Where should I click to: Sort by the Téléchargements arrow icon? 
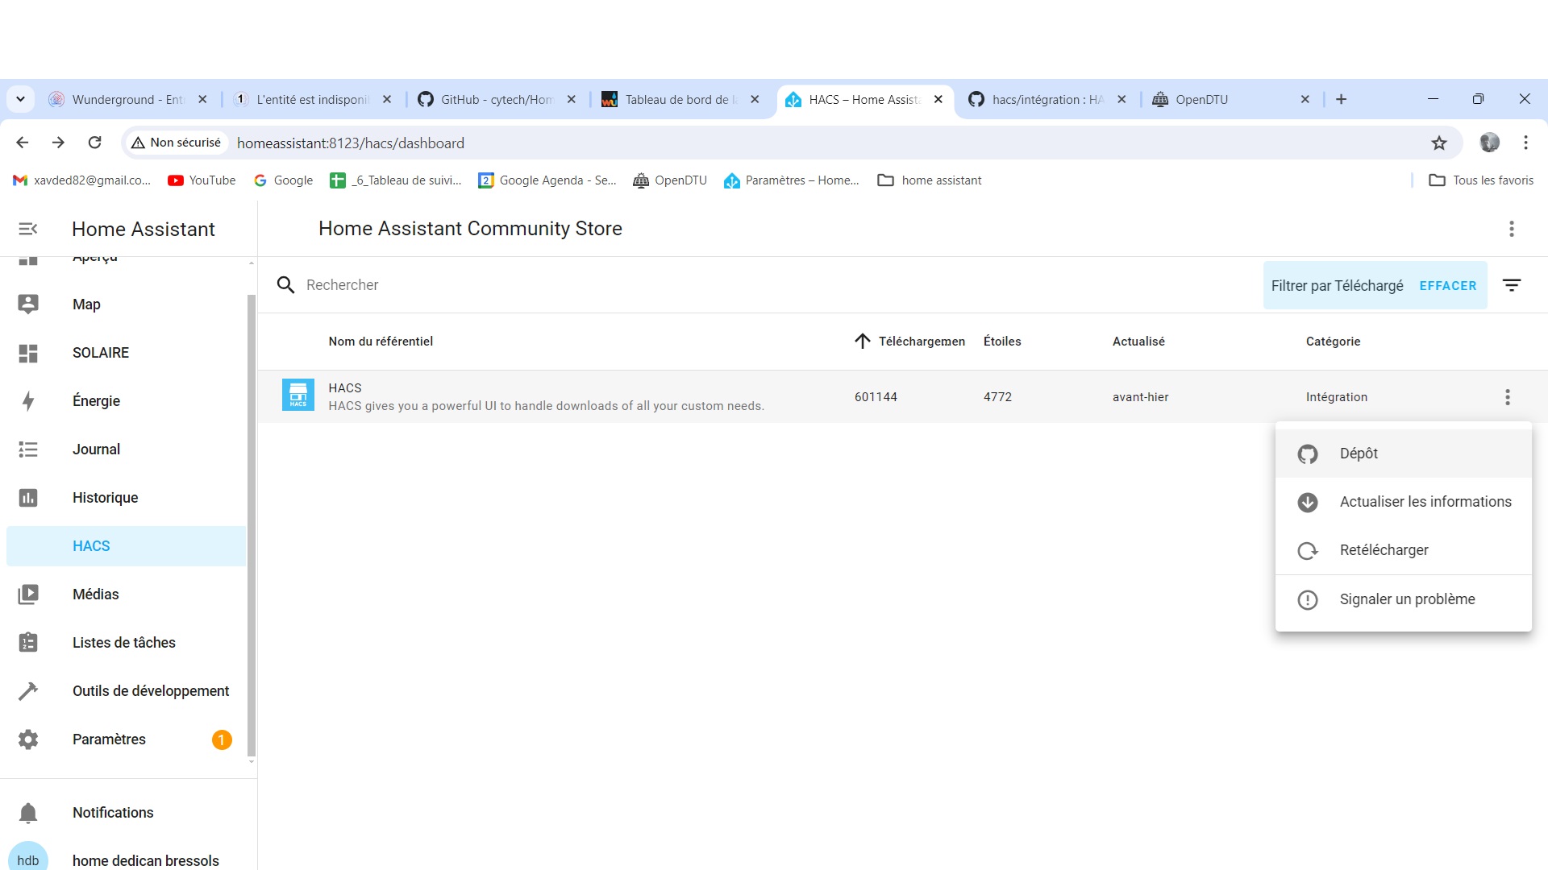click(863, 342)
